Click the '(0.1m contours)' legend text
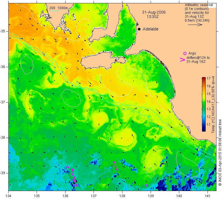Screen dimensions: 222x199 click(x=197, y=9)
